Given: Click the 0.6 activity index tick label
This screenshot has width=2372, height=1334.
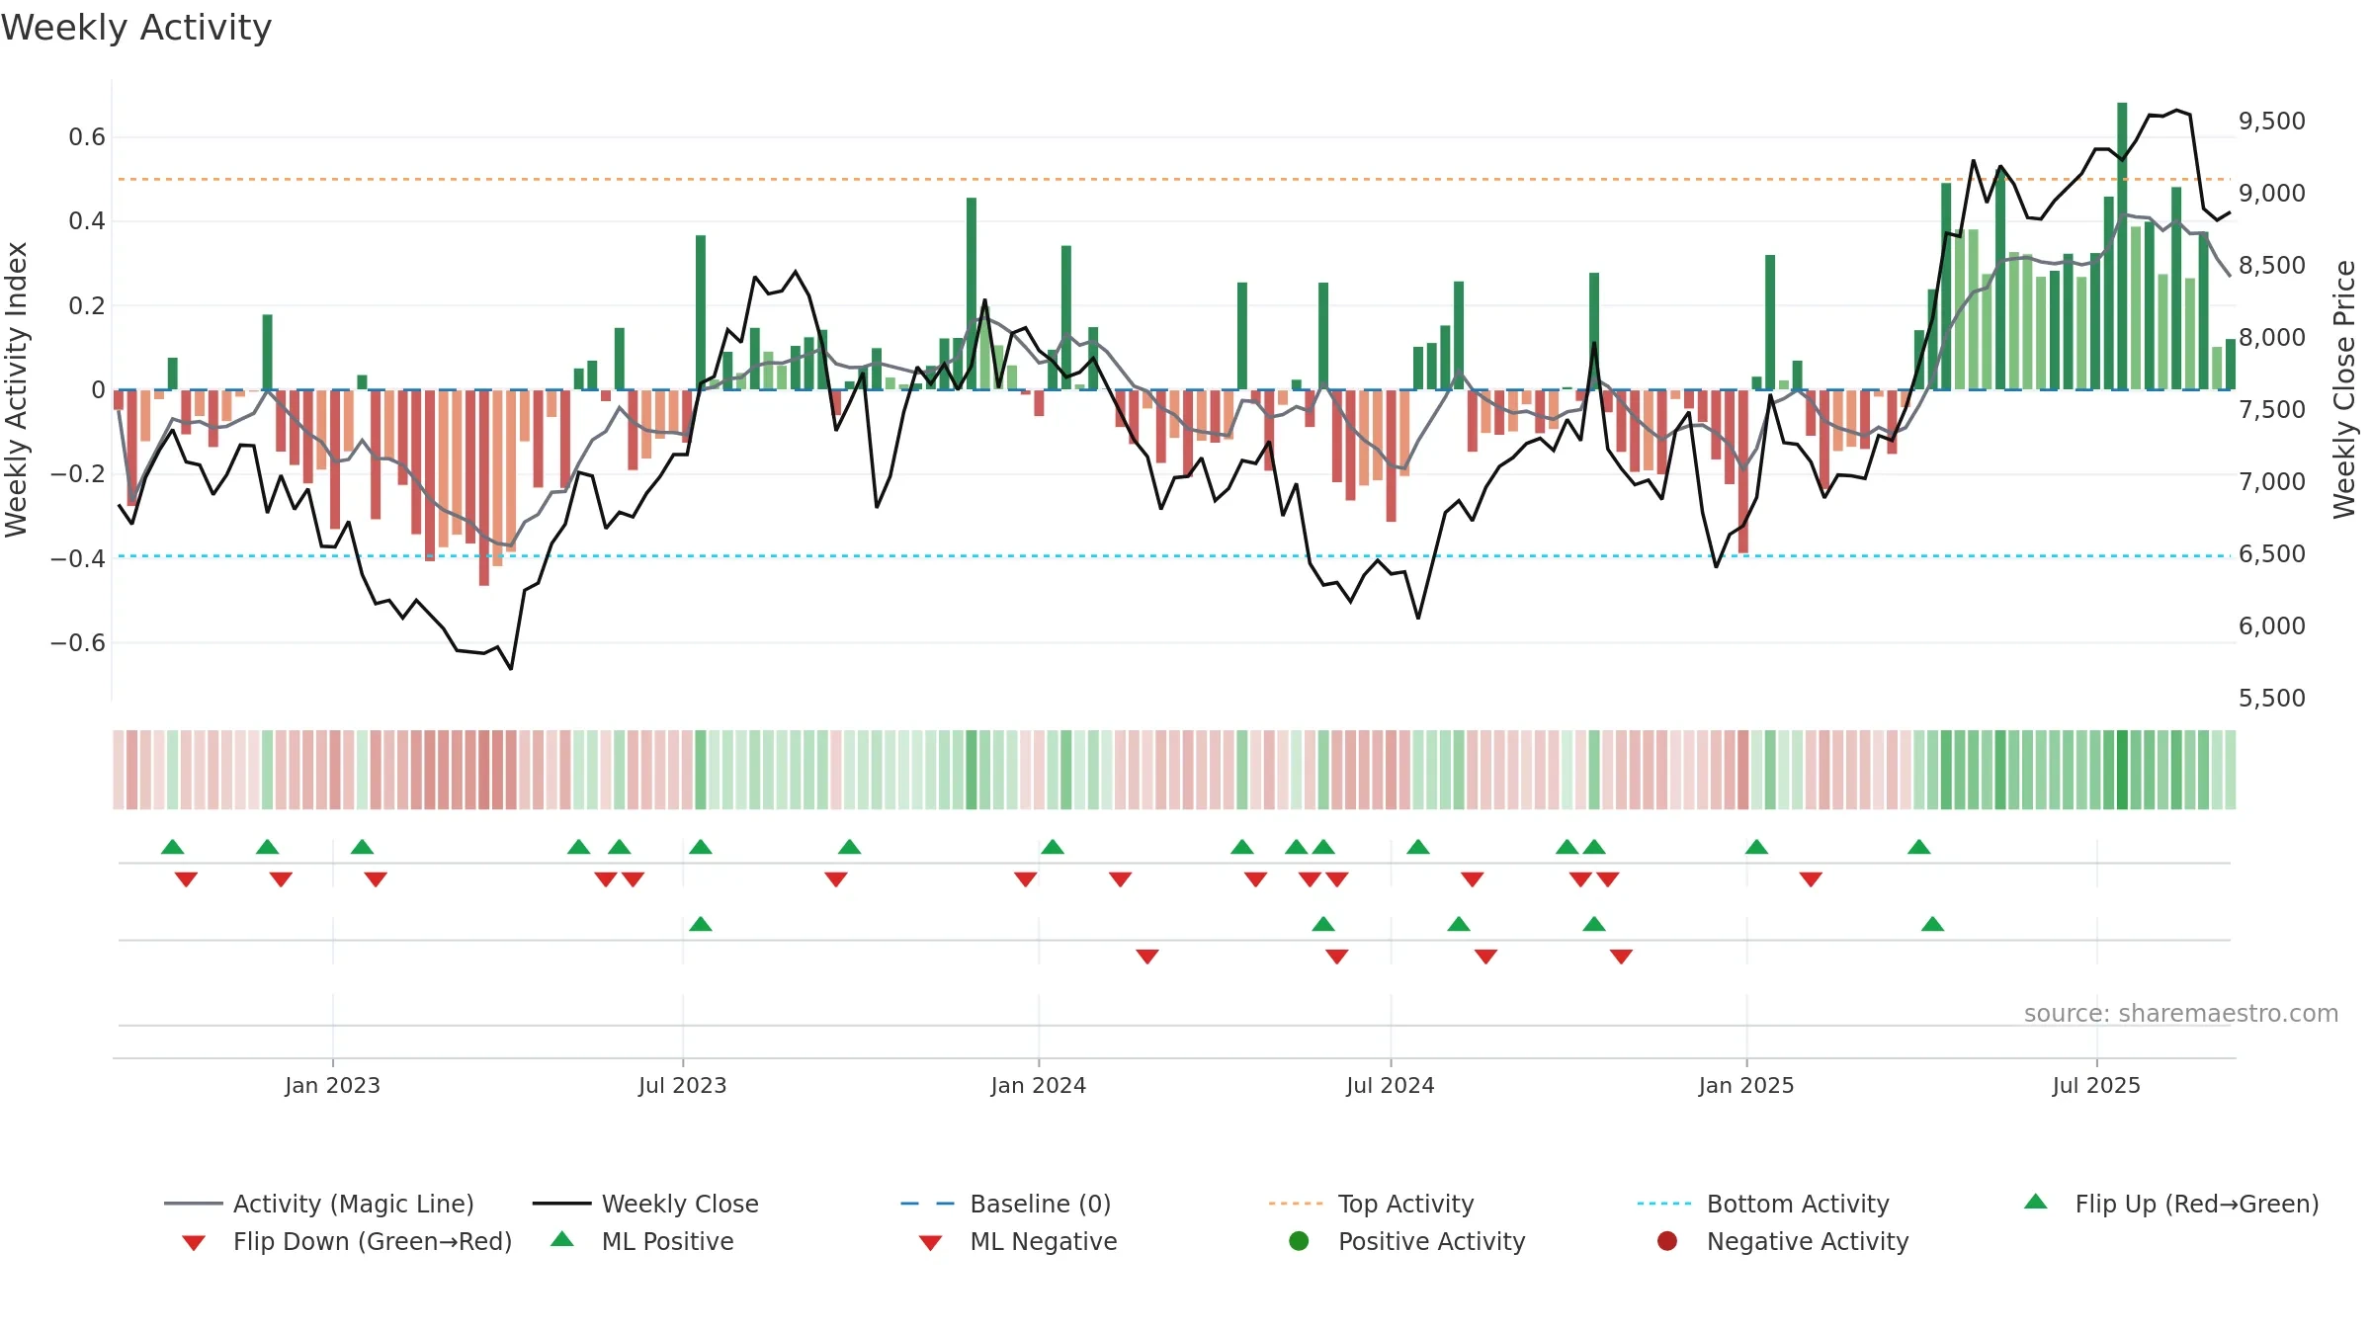Looking at the screenshot, I should click(87, 136).
